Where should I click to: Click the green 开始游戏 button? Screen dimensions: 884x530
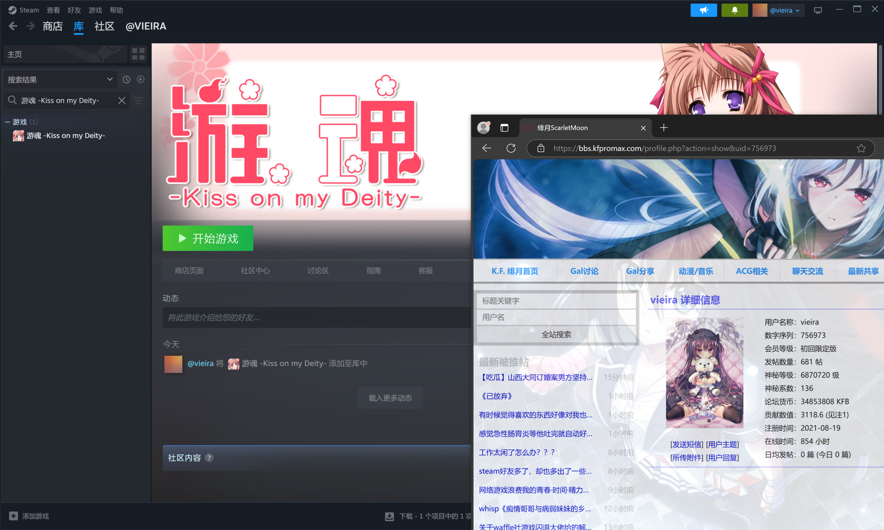(208, 238)
